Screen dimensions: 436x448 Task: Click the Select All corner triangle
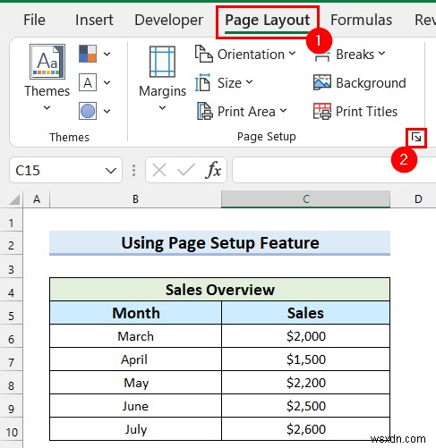pos(14,199)
